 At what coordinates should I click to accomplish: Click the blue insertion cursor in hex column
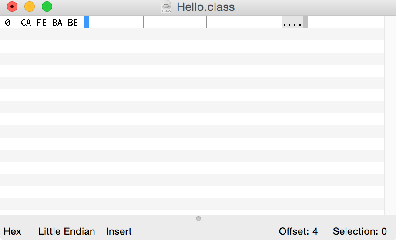pyautogui.click(x=86, y=23)
